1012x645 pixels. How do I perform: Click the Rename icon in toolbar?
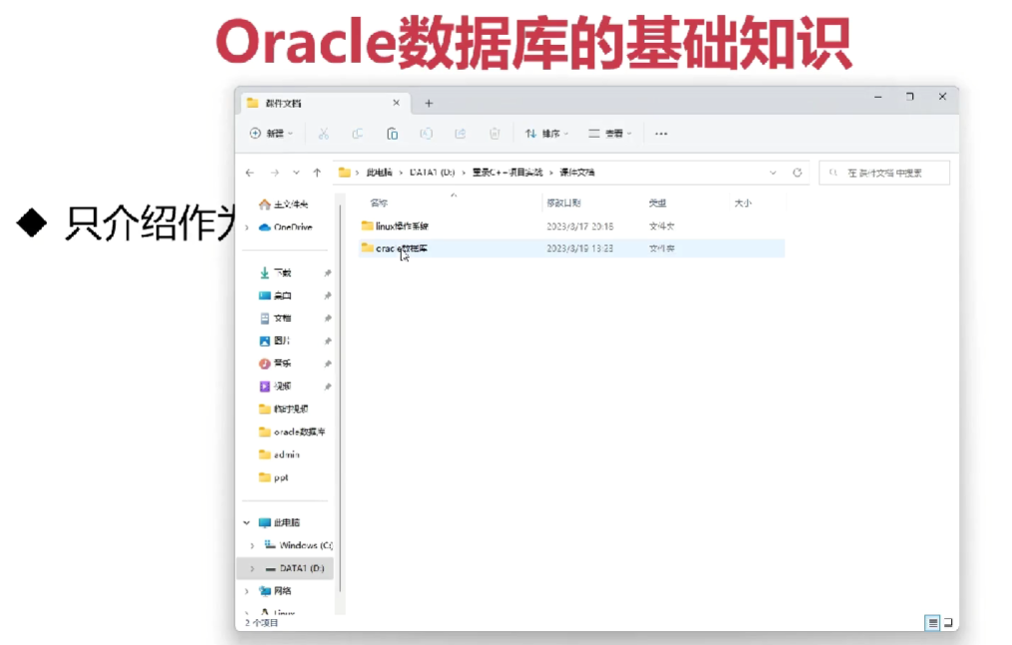pos(426,134)
